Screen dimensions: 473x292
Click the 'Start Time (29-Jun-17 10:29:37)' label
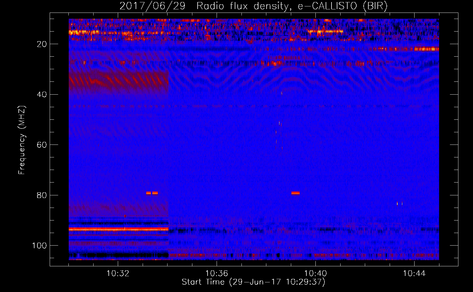click(253, 282)
